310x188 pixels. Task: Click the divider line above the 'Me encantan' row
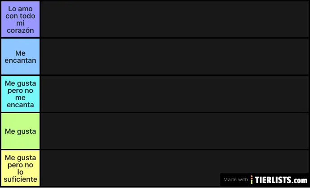pos(155,38)
